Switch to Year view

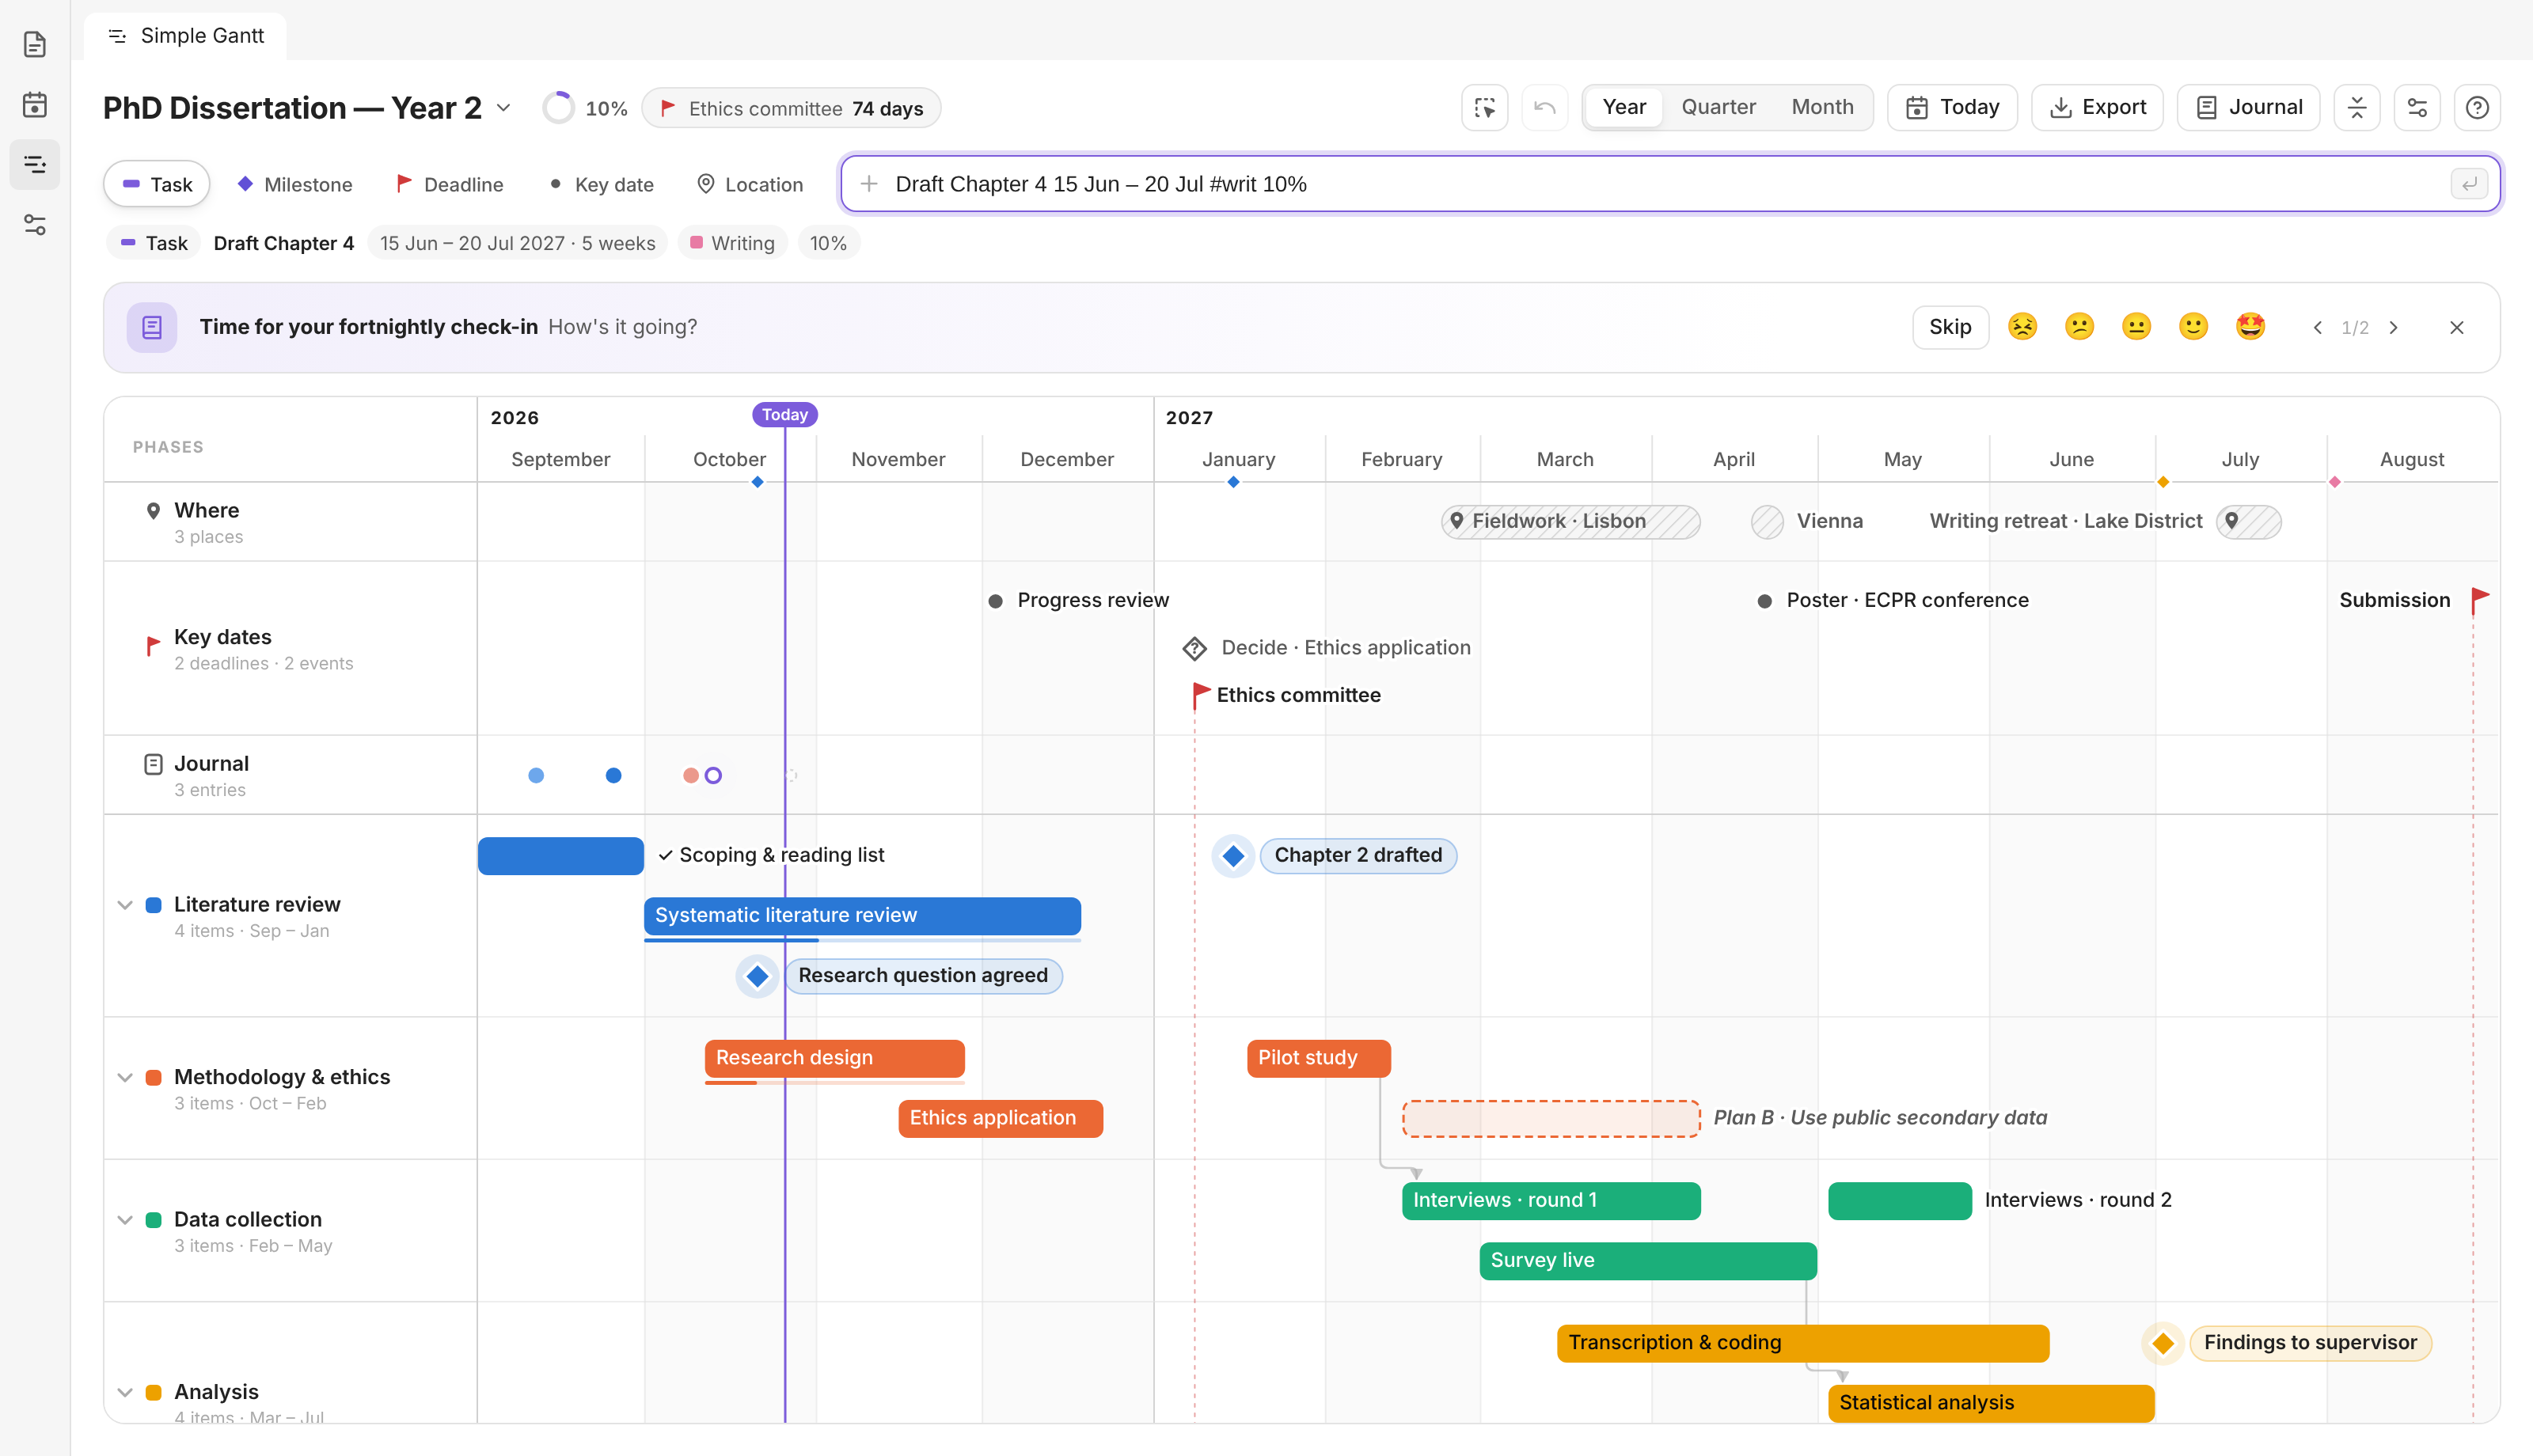point(1624,107)
